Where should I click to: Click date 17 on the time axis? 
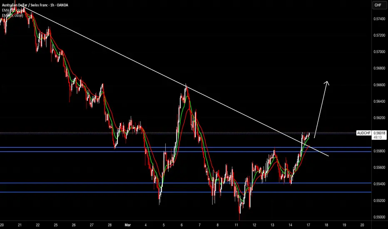308,225
